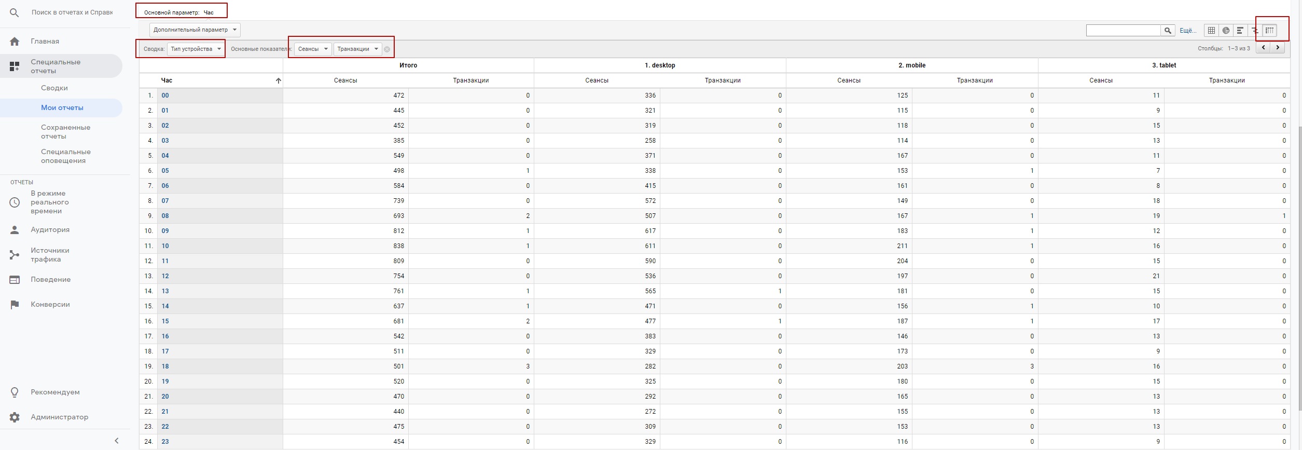Click the '1. desktop' column group header
The width and height of the screenshot is (1302, 450).
(660, 65)
